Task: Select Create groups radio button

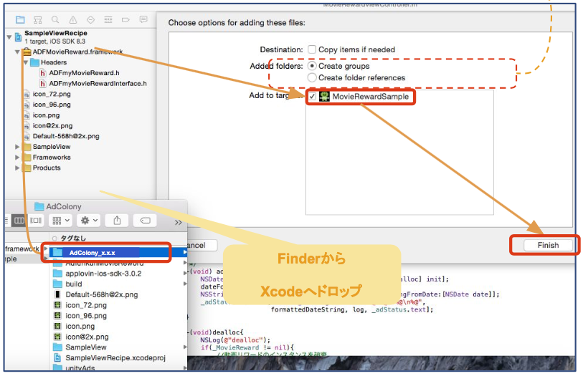Action: coord(313,66)
